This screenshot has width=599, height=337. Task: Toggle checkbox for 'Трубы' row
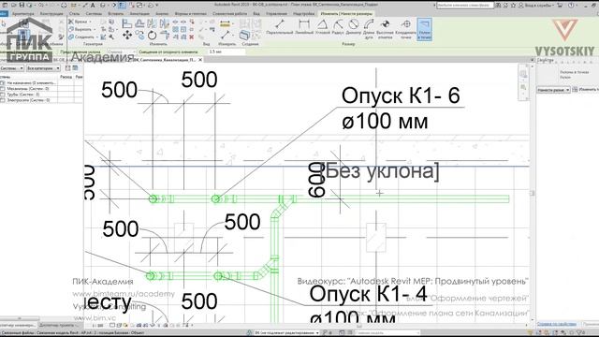click(3, 95)
